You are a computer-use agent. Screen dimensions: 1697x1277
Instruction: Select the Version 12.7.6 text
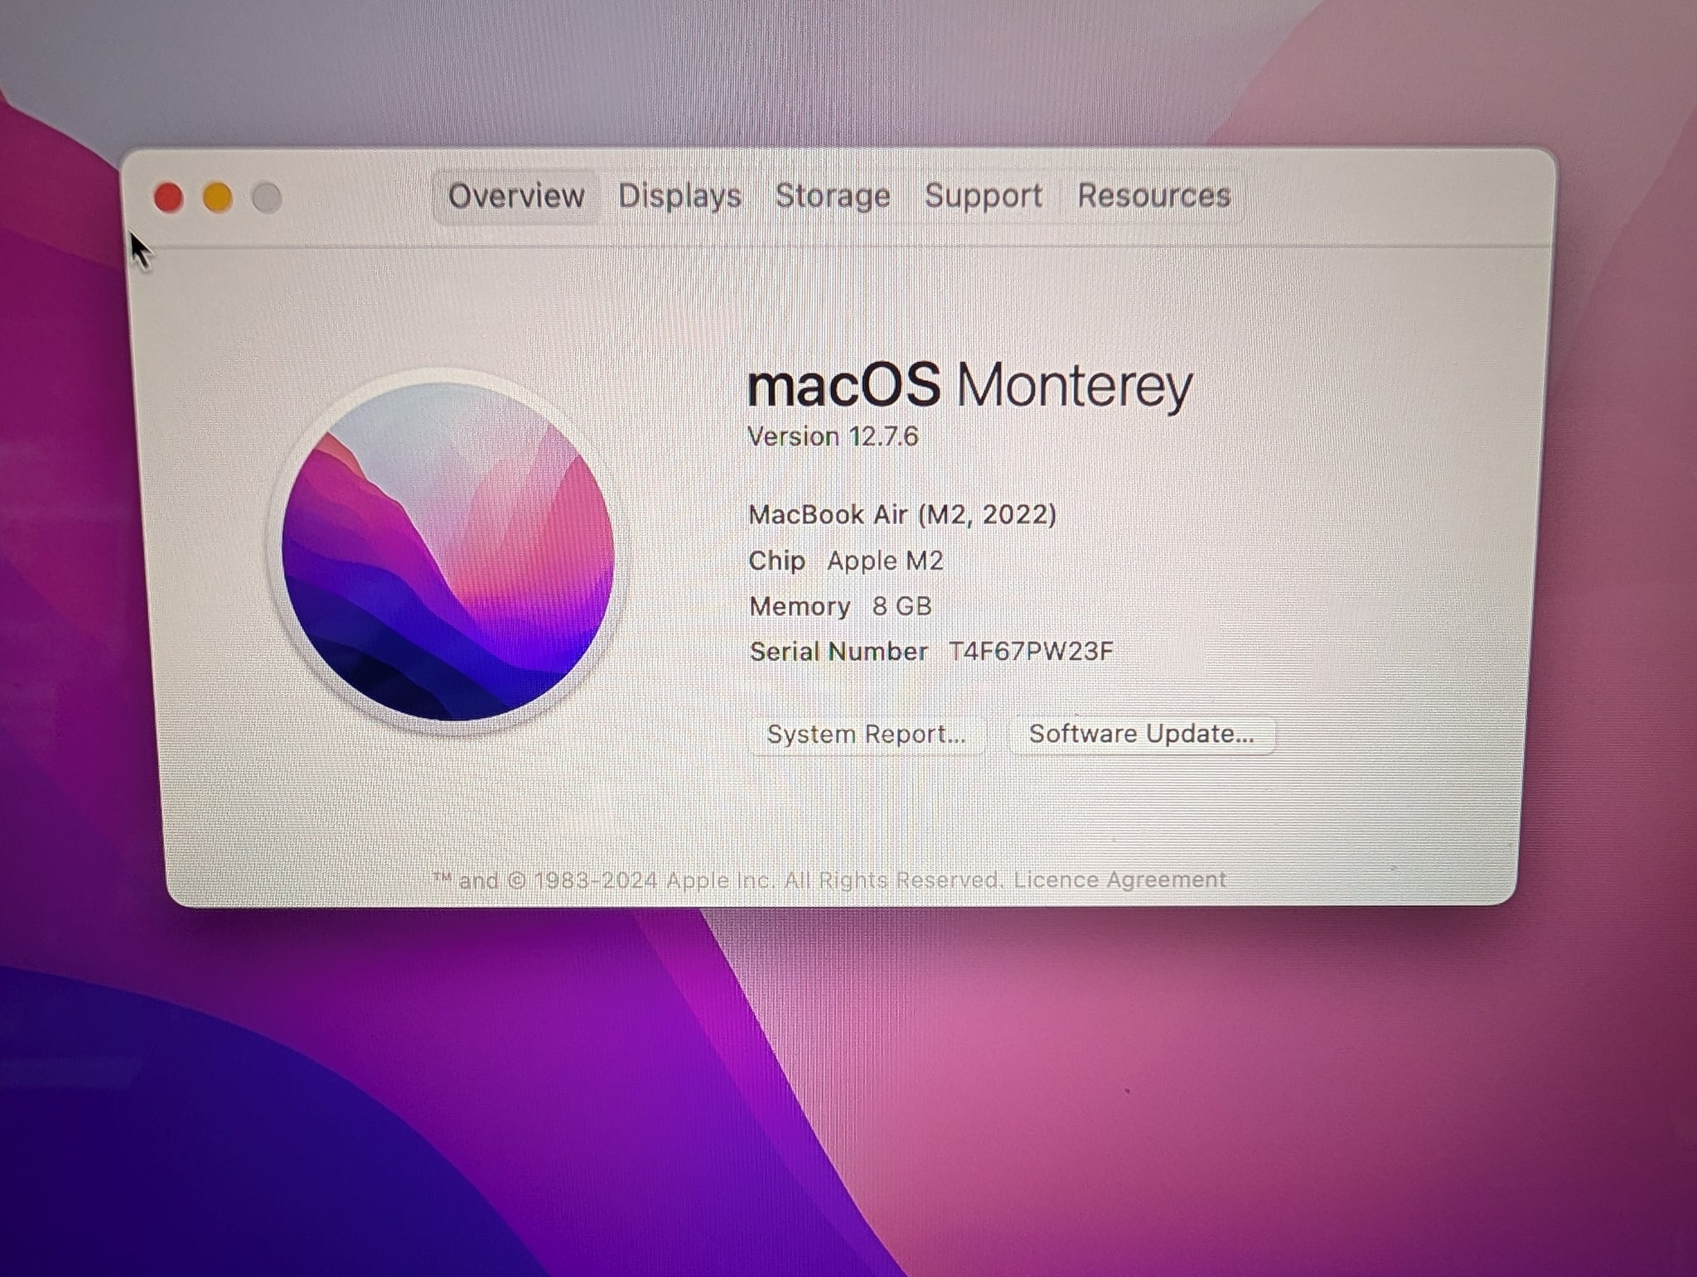click(833, 436)
